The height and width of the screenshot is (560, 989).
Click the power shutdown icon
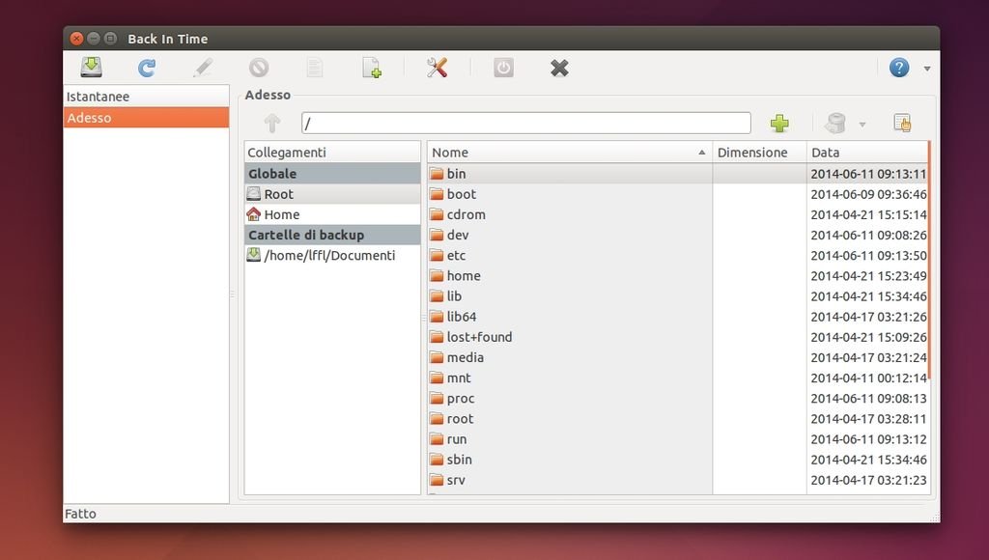pos(503,68)
